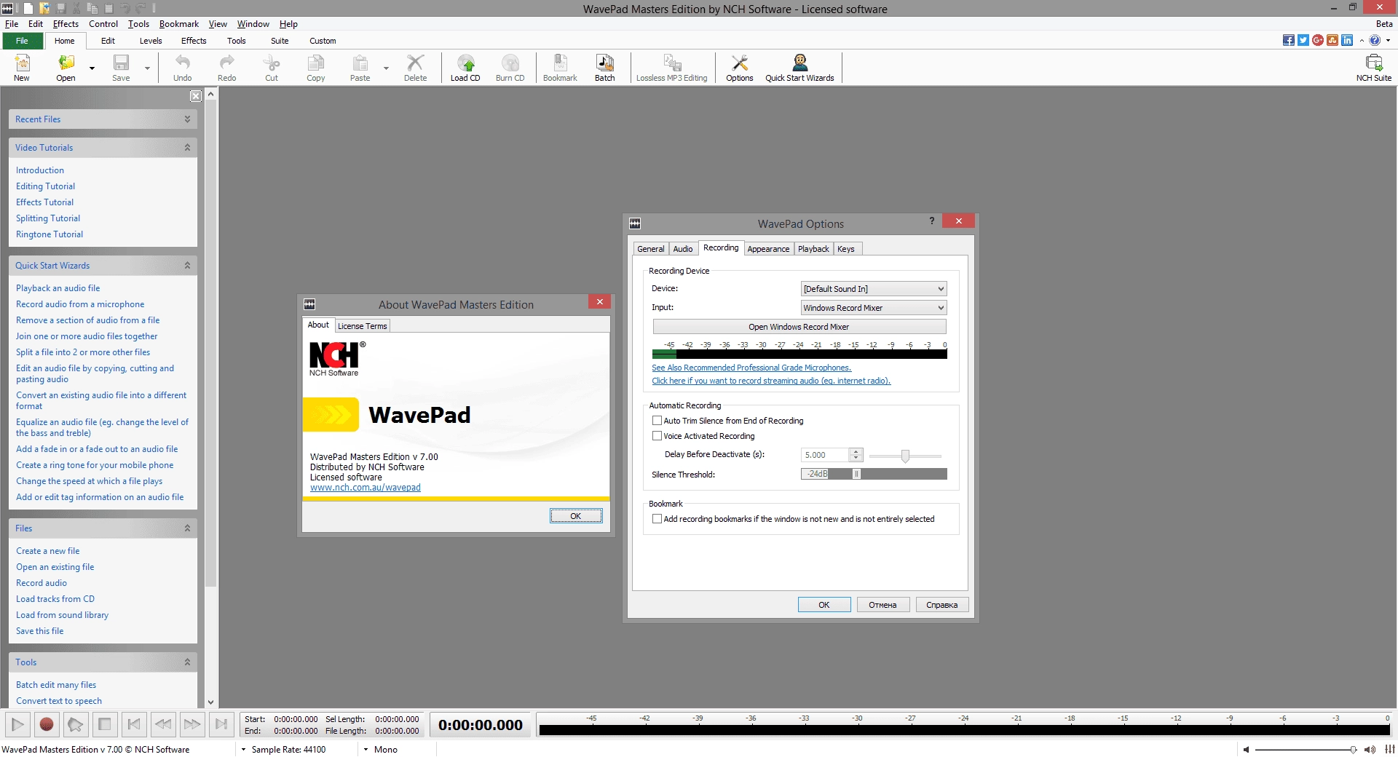Open the Options tools icon

(739, 68)
